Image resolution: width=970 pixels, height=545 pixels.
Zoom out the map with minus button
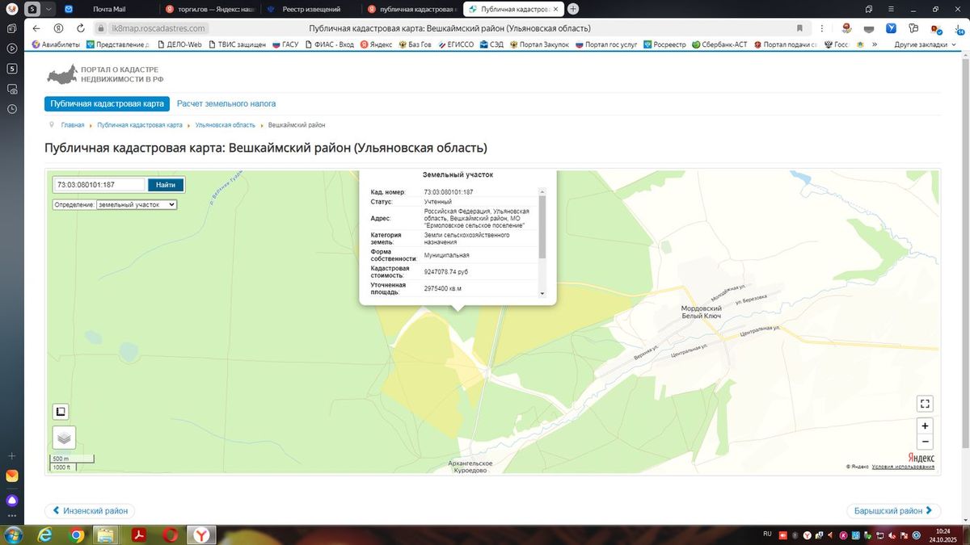coord(926,442)
